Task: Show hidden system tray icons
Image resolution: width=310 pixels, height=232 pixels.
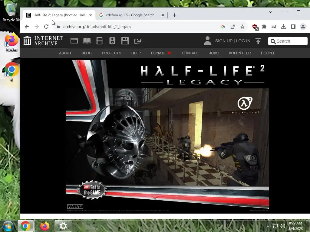Action: [x=268, y=226]
